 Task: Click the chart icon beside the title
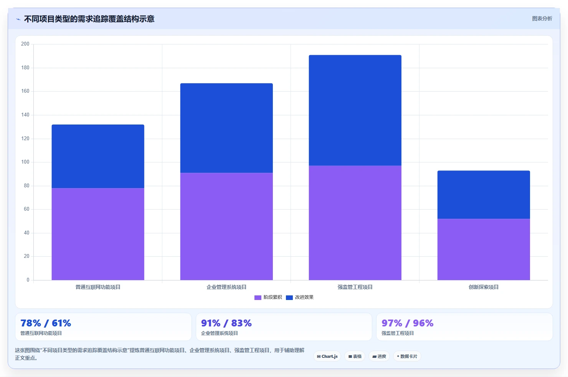[x=18, y=19]
